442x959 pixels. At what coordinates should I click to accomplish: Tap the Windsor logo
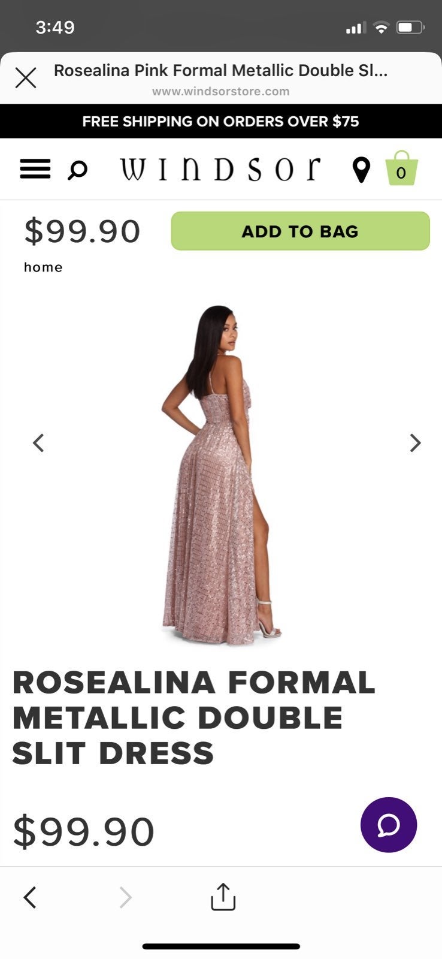pos(220,169)
